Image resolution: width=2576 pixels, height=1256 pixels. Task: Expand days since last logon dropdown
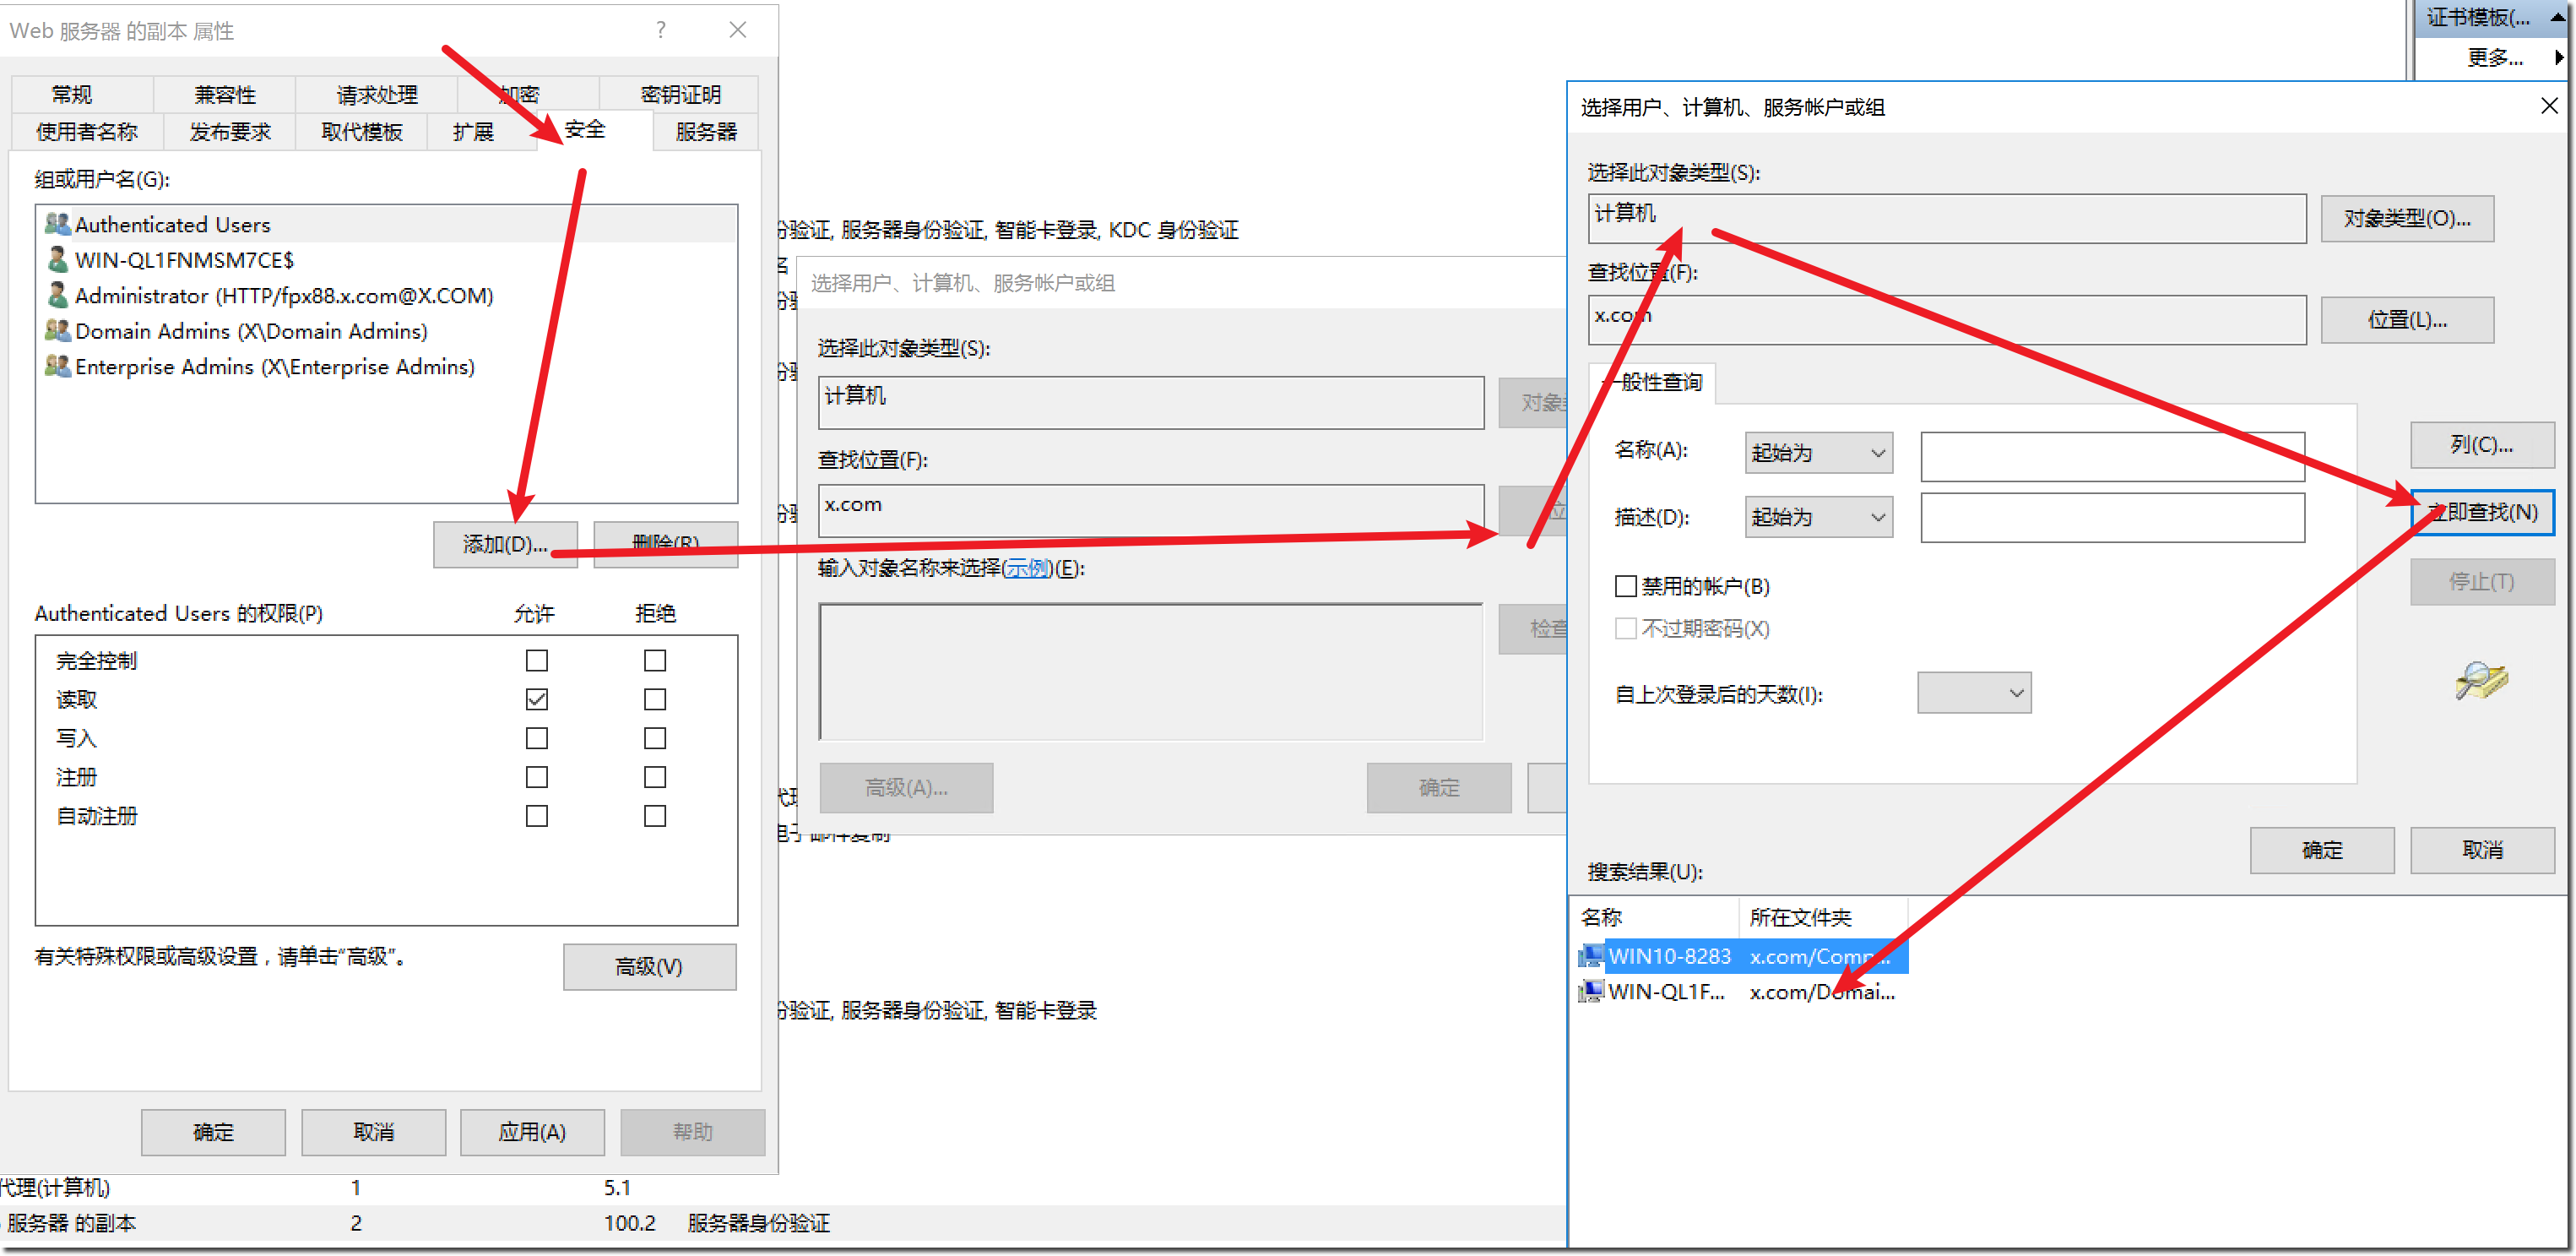pos(1973,693)
